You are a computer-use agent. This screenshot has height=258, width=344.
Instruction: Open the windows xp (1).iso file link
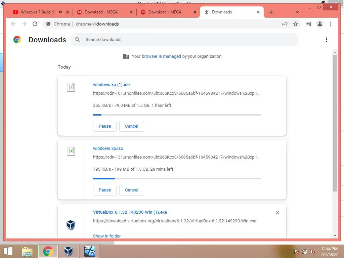click(x=111, y=84)
